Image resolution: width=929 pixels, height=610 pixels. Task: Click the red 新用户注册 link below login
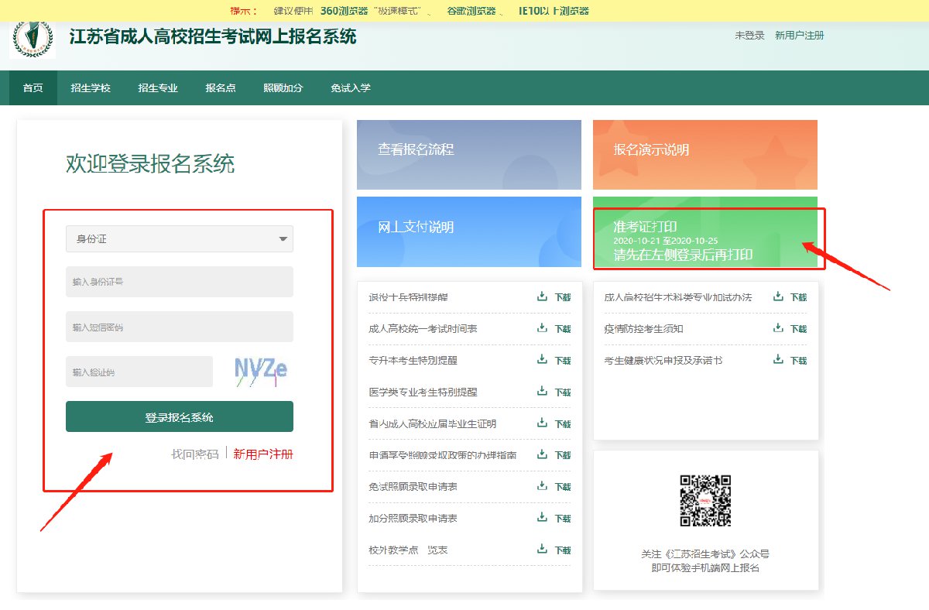point(263,454)
